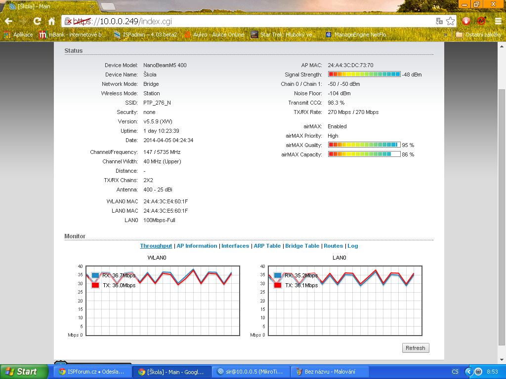Click the system tray icon next to clock
This screenshot has height=379, width=506.
coord(478,372)
